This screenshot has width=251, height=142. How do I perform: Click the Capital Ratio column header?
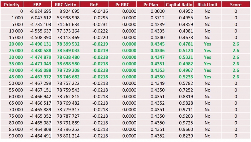click(179, 5)
